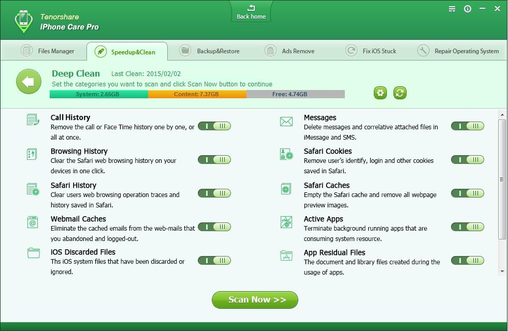Select the Speedup&Clean tab

point(127,52)
